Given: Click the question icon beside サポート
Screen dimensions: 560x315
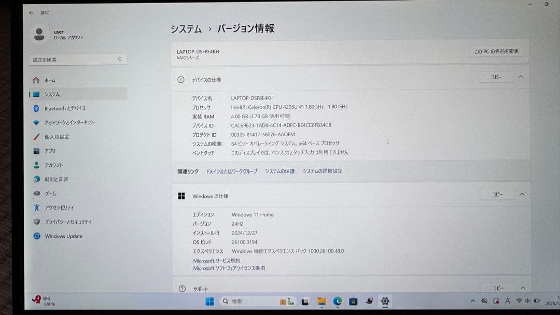Looking at the screenshot, I should click(182, 289).
